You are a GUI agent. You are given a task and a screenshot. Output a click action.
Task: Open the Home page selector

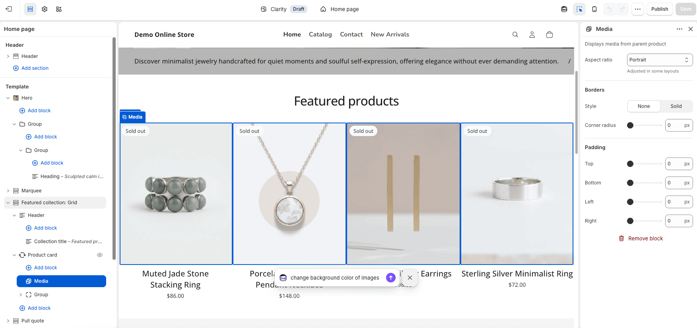(x=340, y=9)
